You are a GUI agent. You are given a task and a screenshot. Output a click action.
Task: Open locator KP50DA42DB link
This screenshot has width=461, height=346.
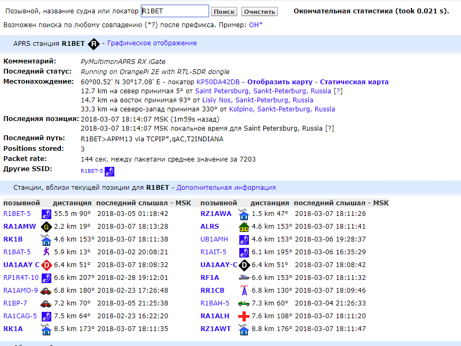[x=218, y=82]
